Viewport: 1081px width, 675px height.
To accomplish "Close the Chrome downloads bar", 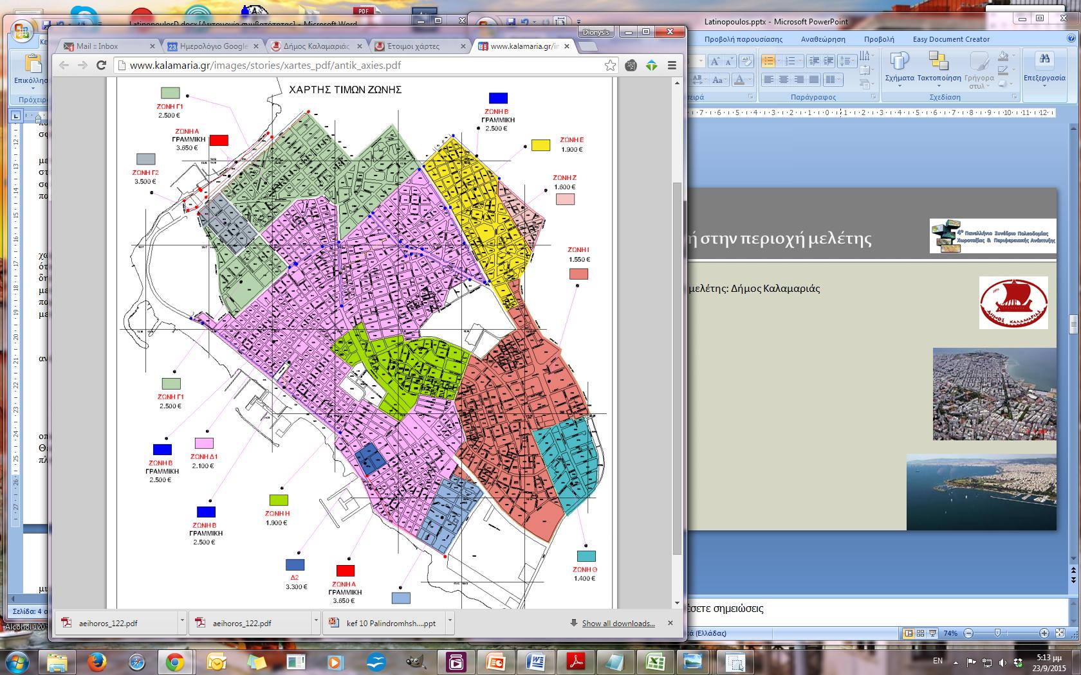I will click(x=670, y=623).
